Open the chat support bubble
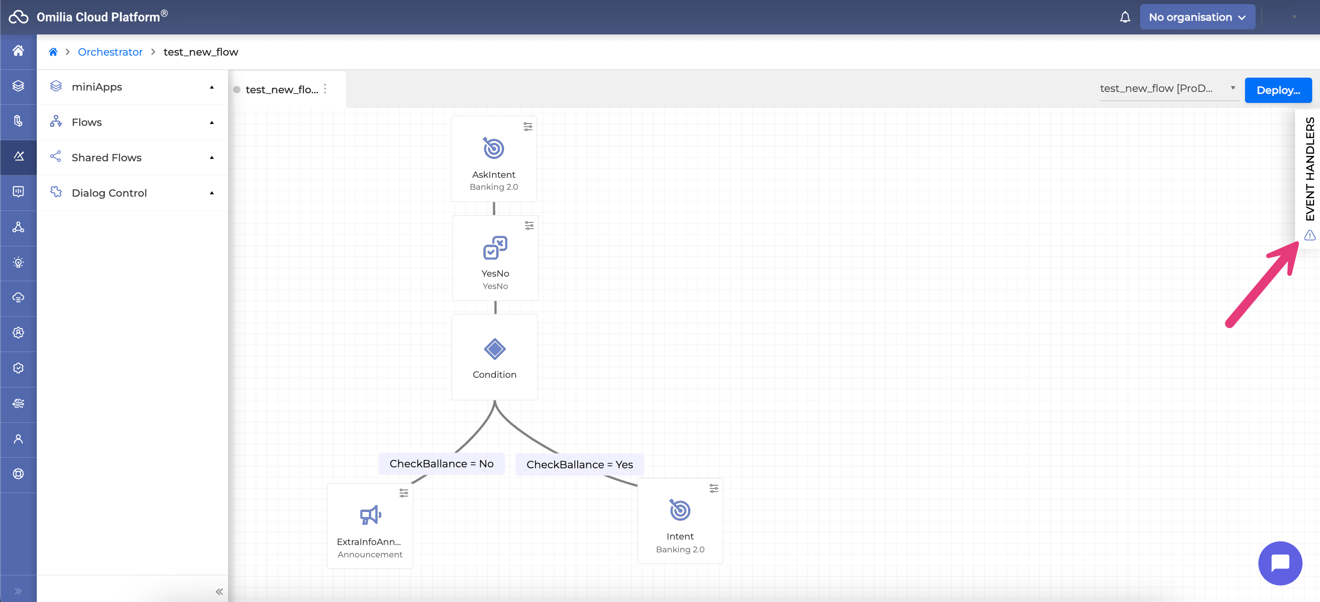The image size is (1320, 602). click(x=1280, y=562)
